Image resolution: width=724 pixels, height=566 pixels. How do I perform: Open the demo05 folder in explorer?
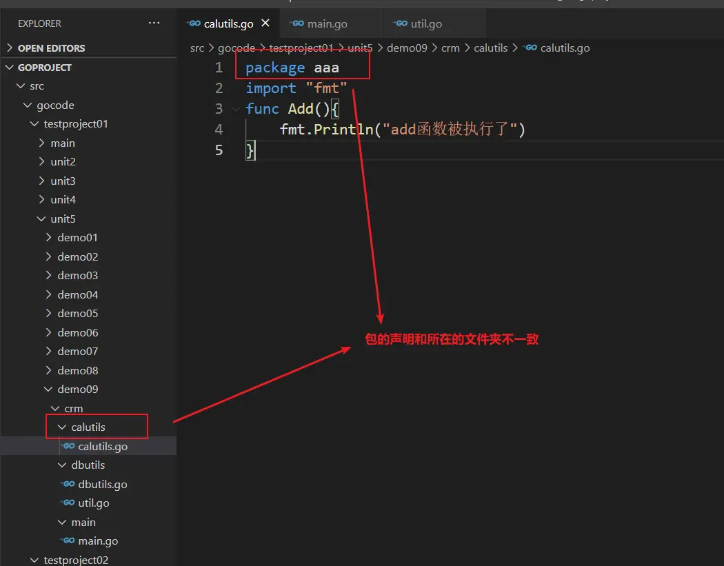pyautogui.click(x=77, y=314)
